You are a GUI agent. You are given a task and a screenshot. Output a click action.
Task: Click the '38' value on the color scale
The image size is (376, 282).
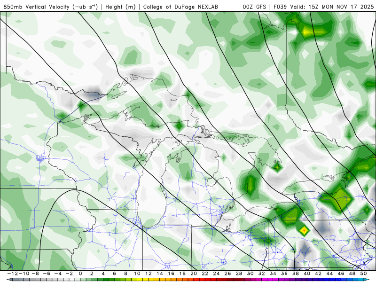(x=296, y=274)
